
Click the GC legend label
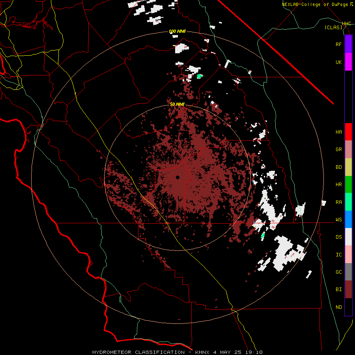[338, 272]
